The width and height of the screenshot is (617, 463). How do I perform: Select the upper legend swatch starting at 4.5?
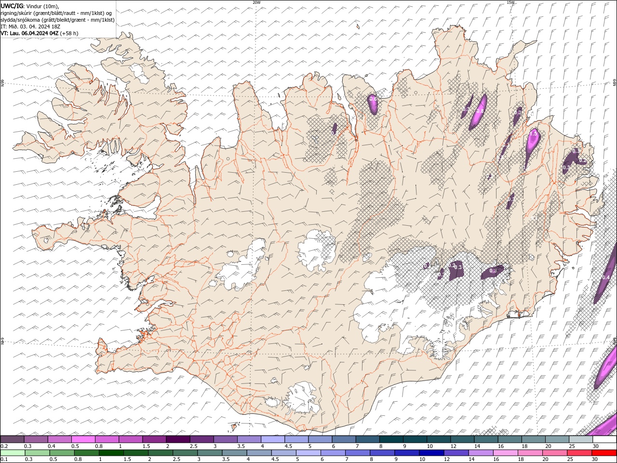[x=296, y=439]
